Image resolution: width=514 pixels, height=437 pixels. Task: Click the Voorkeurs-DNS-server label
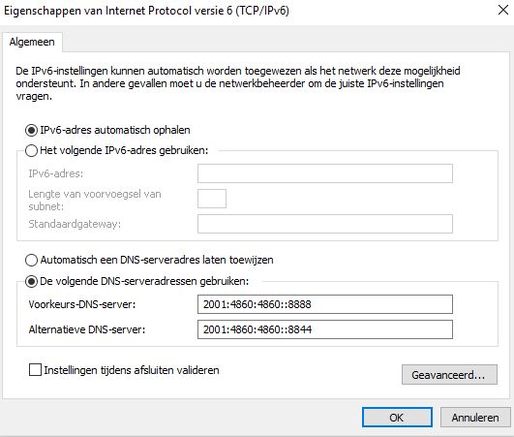(x=82, y=304)
